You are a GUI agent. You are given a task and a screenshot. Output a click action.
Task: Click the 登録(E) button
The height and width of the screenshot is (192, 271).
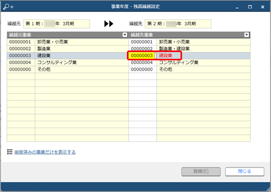click(201, 172)
